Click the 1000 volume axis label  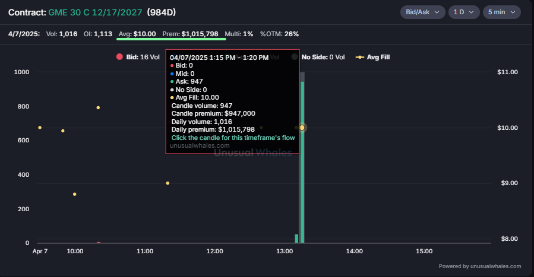[x=21, y=72]
